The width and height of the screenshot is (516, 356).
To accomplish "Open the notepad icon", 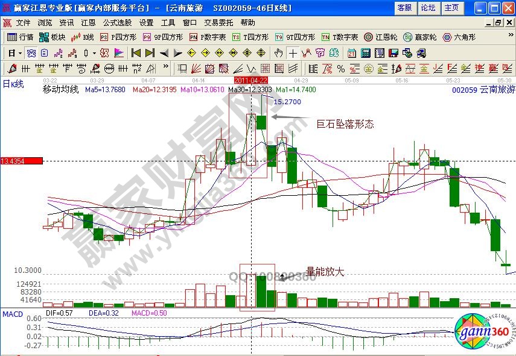I will [x=380, y=53].
